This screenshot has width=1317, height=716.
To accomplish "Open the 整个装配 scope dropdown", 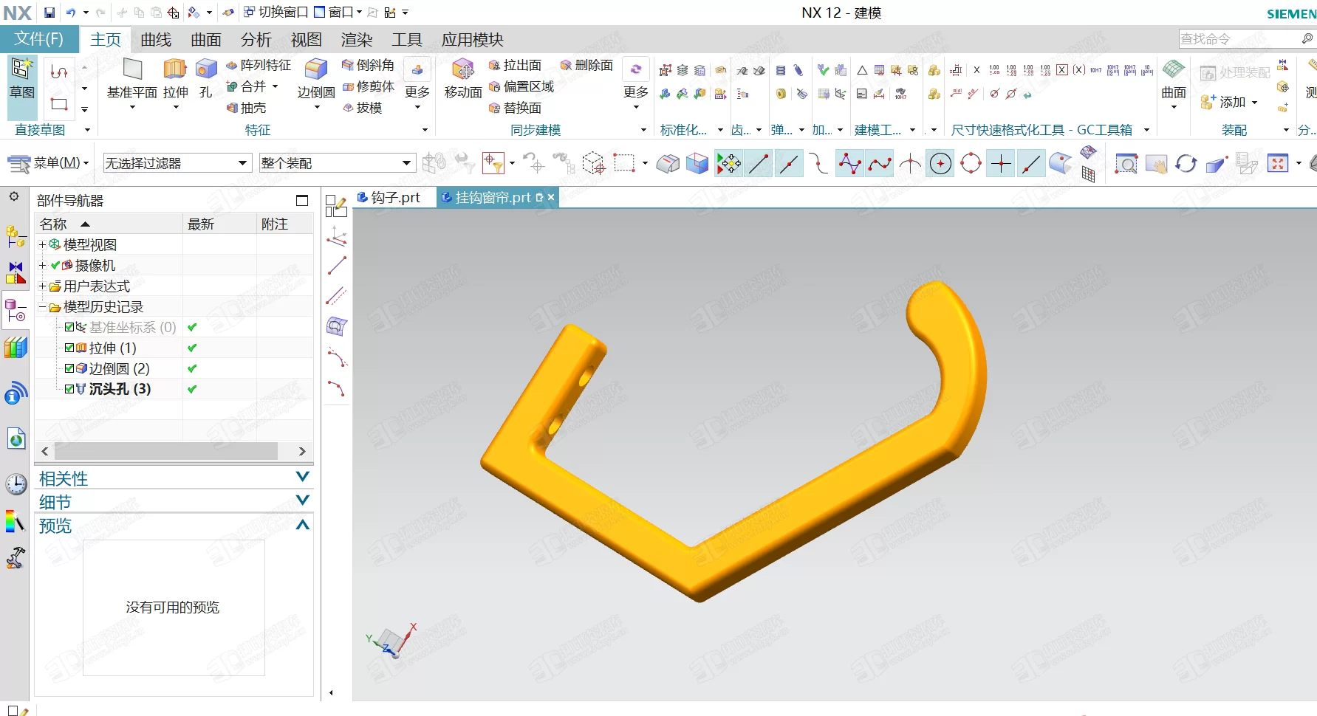I will [x=336, y=163].
